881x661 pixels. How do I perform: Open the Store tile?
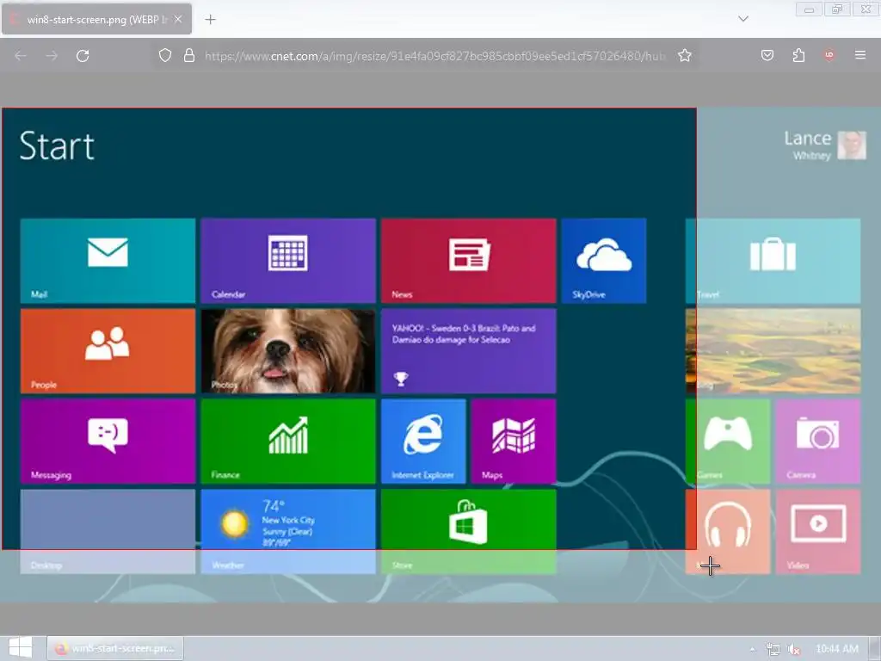pyautogui.click(x=469, y=532)
